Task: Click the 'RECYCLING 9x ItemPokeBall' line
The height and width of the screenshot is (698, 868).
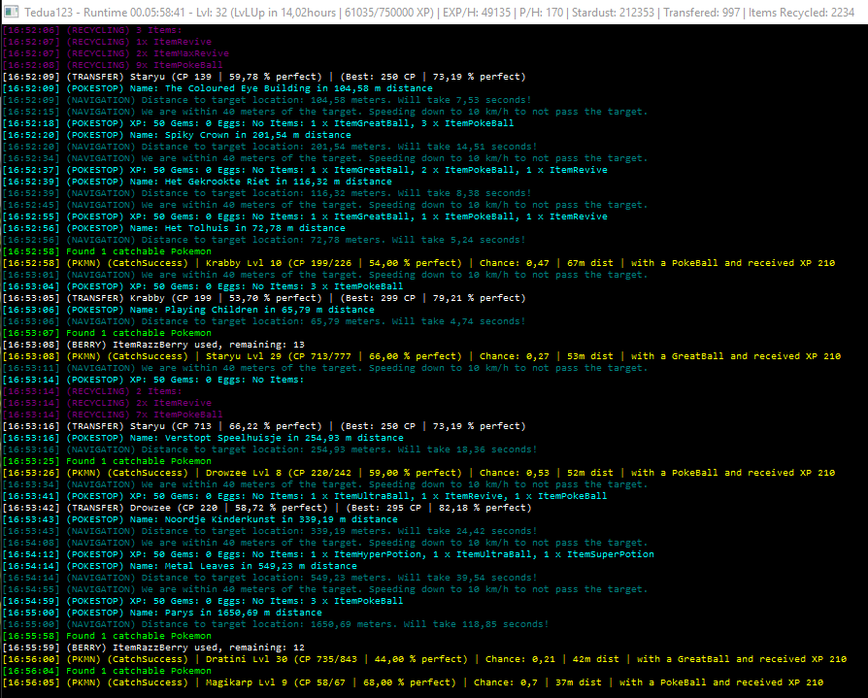Action: [x=113, y=65]
